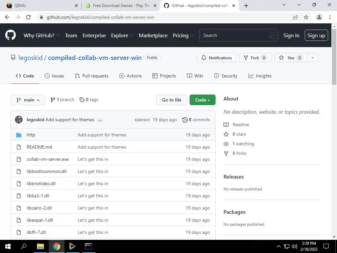The height and width of the screenshot is (253, 337).
Task: Click the GitHub Octocat logo
Action: 11,35
